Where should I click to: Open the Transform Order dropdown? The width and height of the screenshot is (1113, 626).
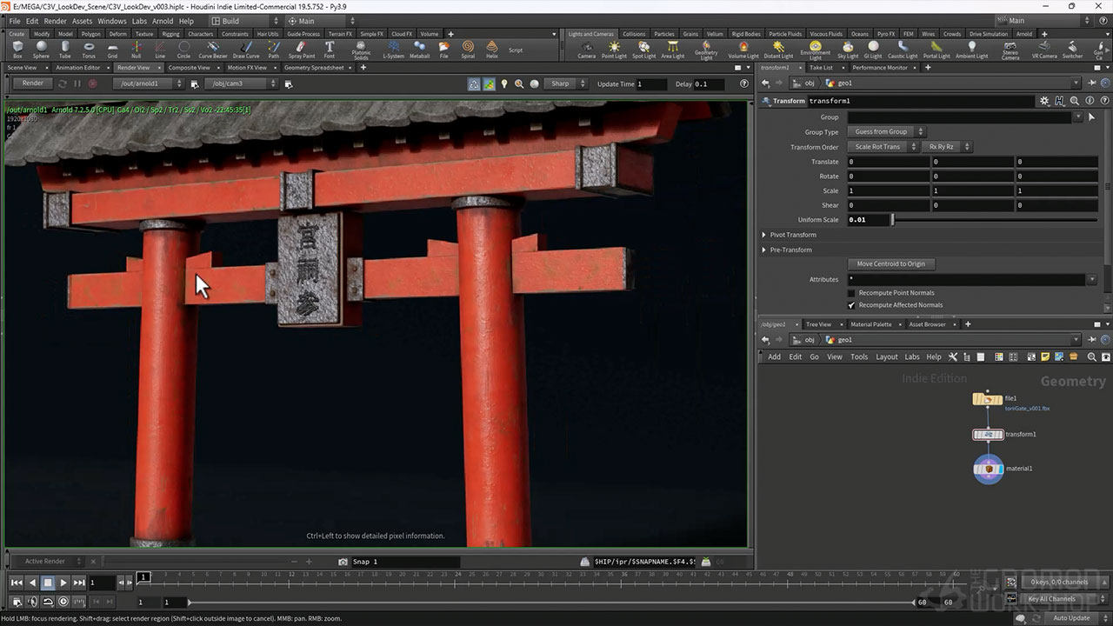[883, 147]
